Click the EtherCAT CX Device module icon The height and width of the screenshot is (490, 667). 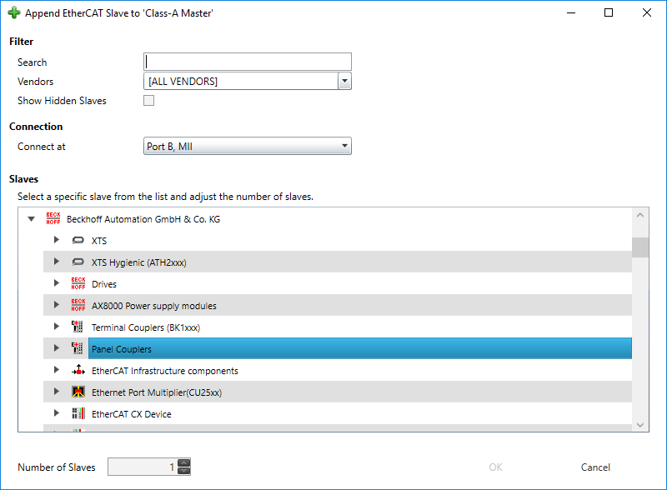coord(78,413)
